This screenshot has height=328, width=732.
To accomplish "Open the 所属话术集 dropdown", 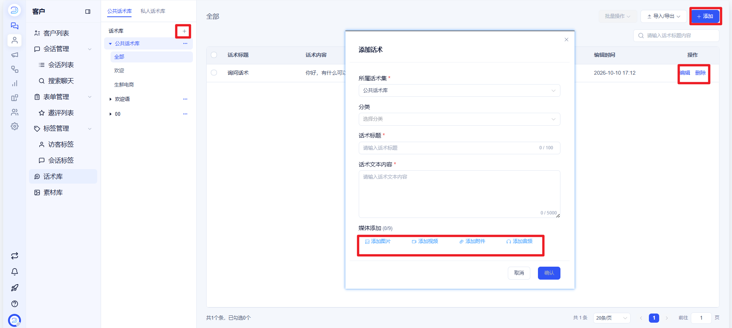I will click(459, 91).
